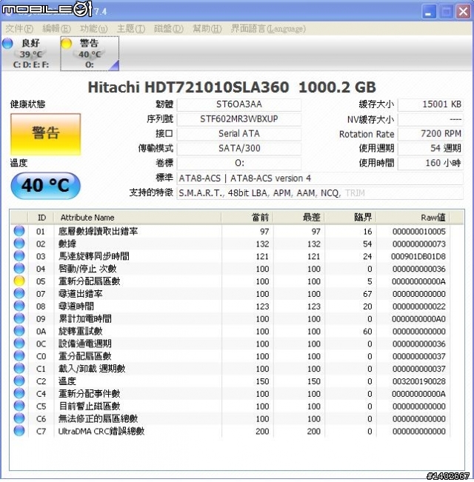Screen dimensions: 474x482
Task: Open the 幫助(H) menu
Action: pyautogui.click(x=207, y=29)
